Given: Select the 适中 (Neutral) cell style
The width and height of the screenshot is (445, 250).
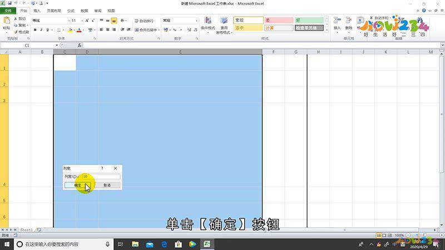Looking at the screenshot, I should point(248,28).
